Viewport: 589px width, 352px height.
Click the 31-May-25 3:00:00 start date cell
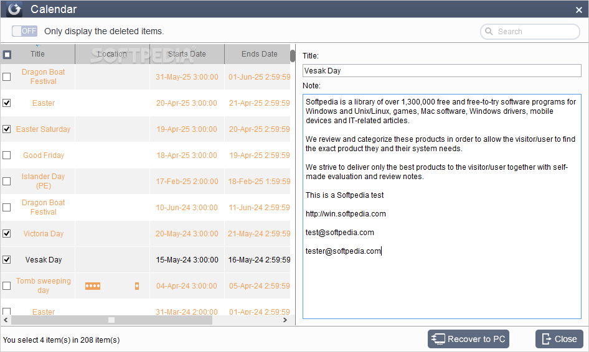(x=187, y=77)
